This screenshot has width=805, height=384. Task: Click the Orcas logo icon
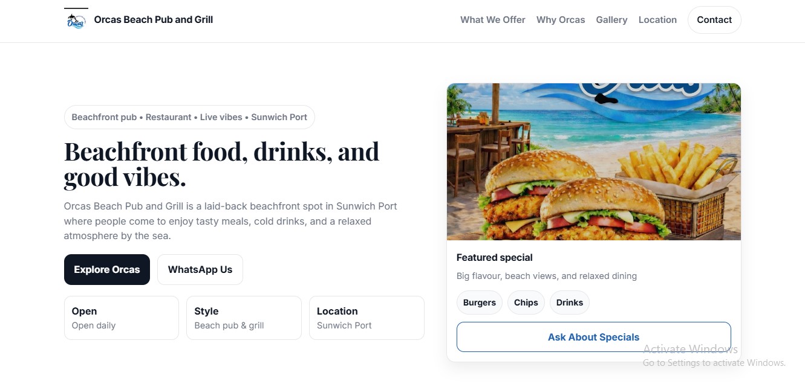click(75, 19)
